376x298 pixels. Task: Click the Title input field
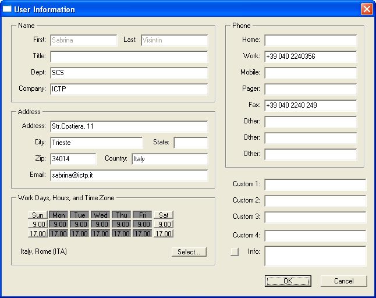(129, 57)
